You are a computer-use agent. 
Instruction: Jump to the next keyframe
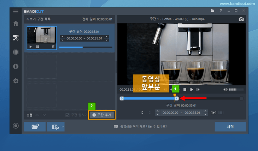point(198,90)
